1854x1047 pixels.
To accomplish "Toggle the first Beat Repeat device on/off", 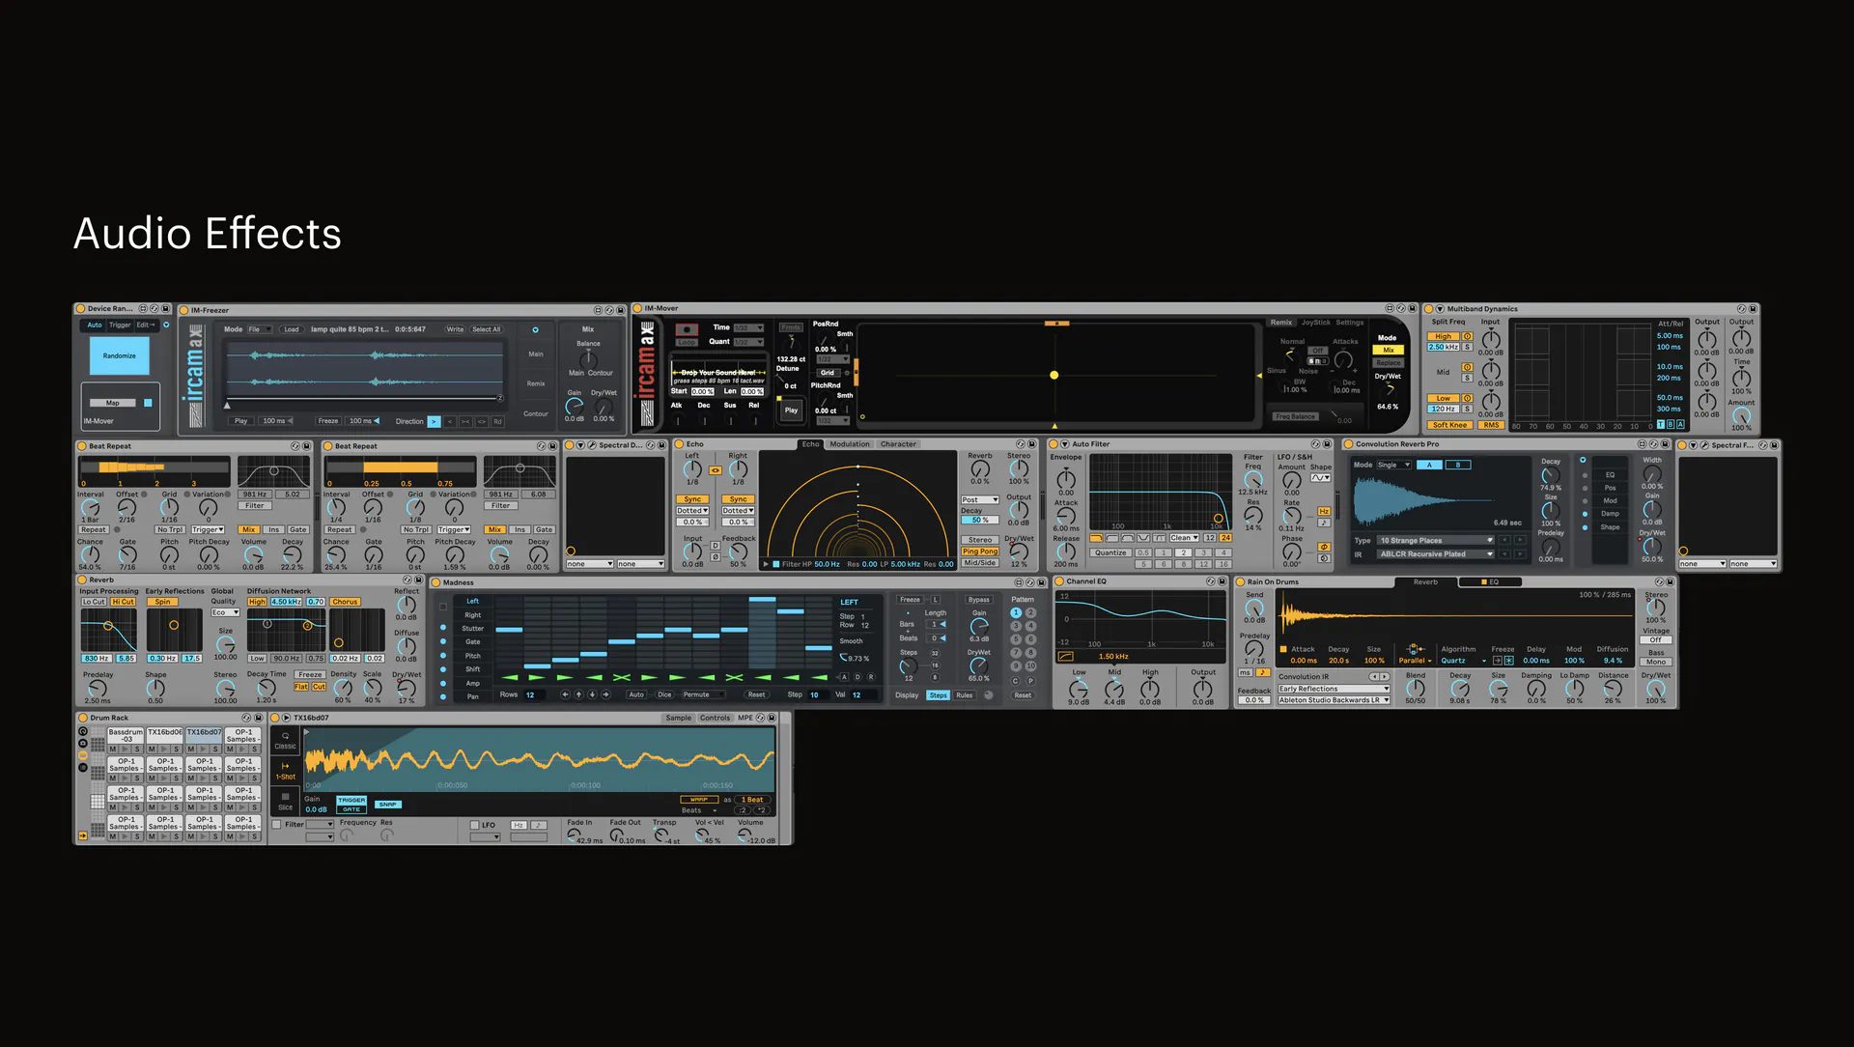I will pos(82,446).
